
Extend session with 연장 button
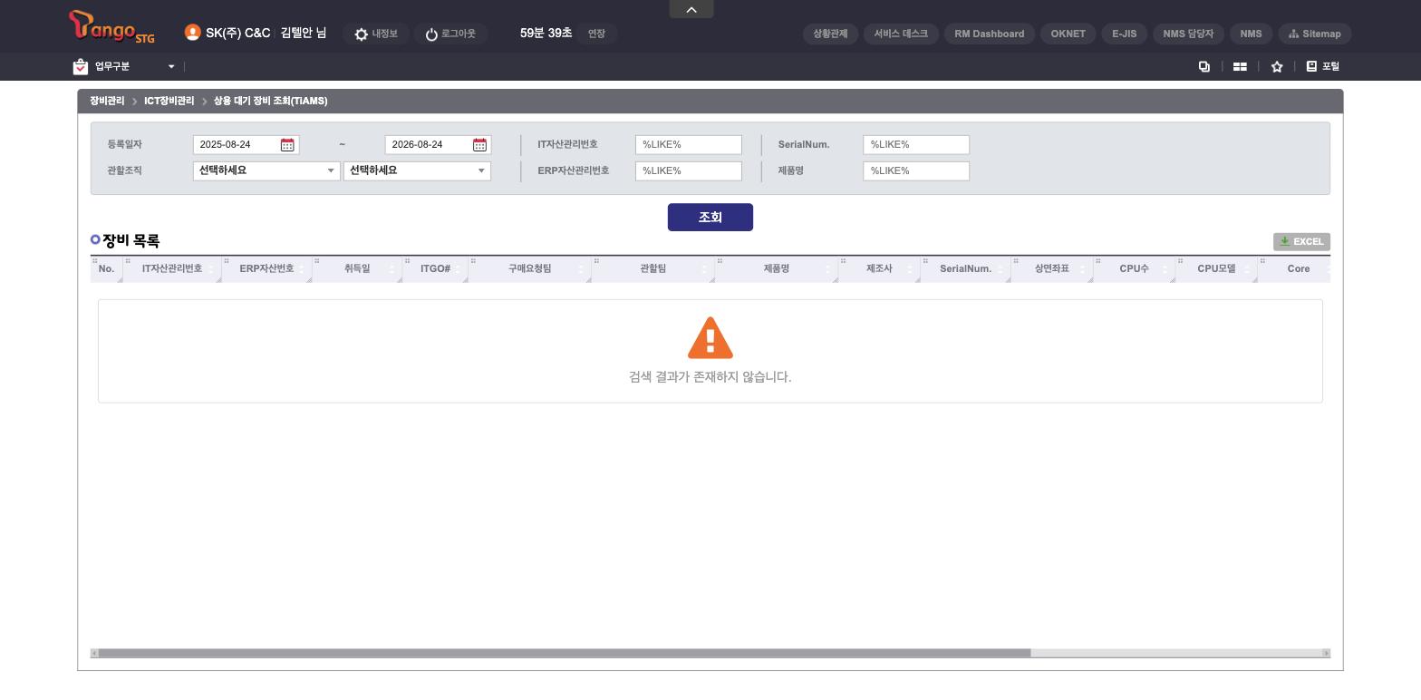tap(596, 34)
